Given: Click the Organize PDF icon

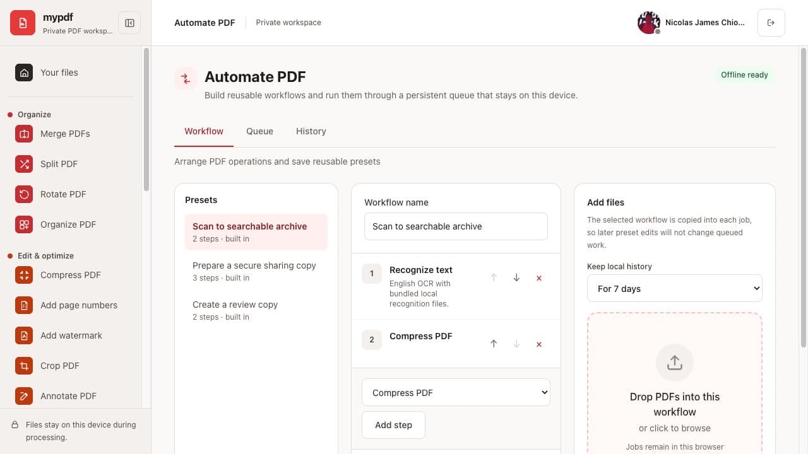Looking at the screenshot, I should point(24,224).
